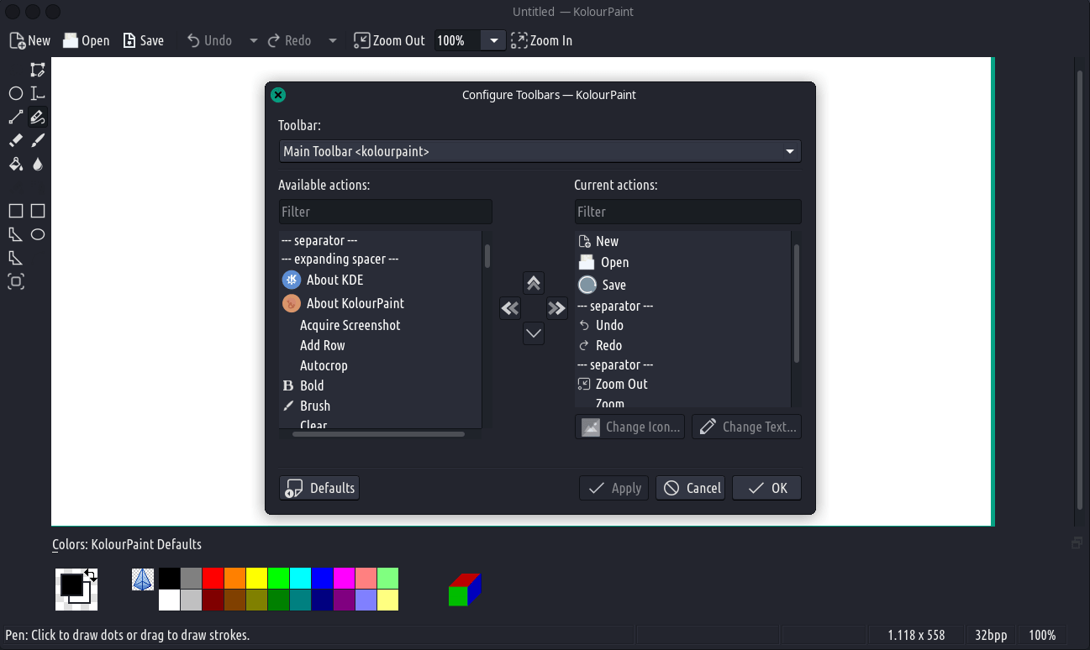Pick the cyan color swatch

click(301, 579)
